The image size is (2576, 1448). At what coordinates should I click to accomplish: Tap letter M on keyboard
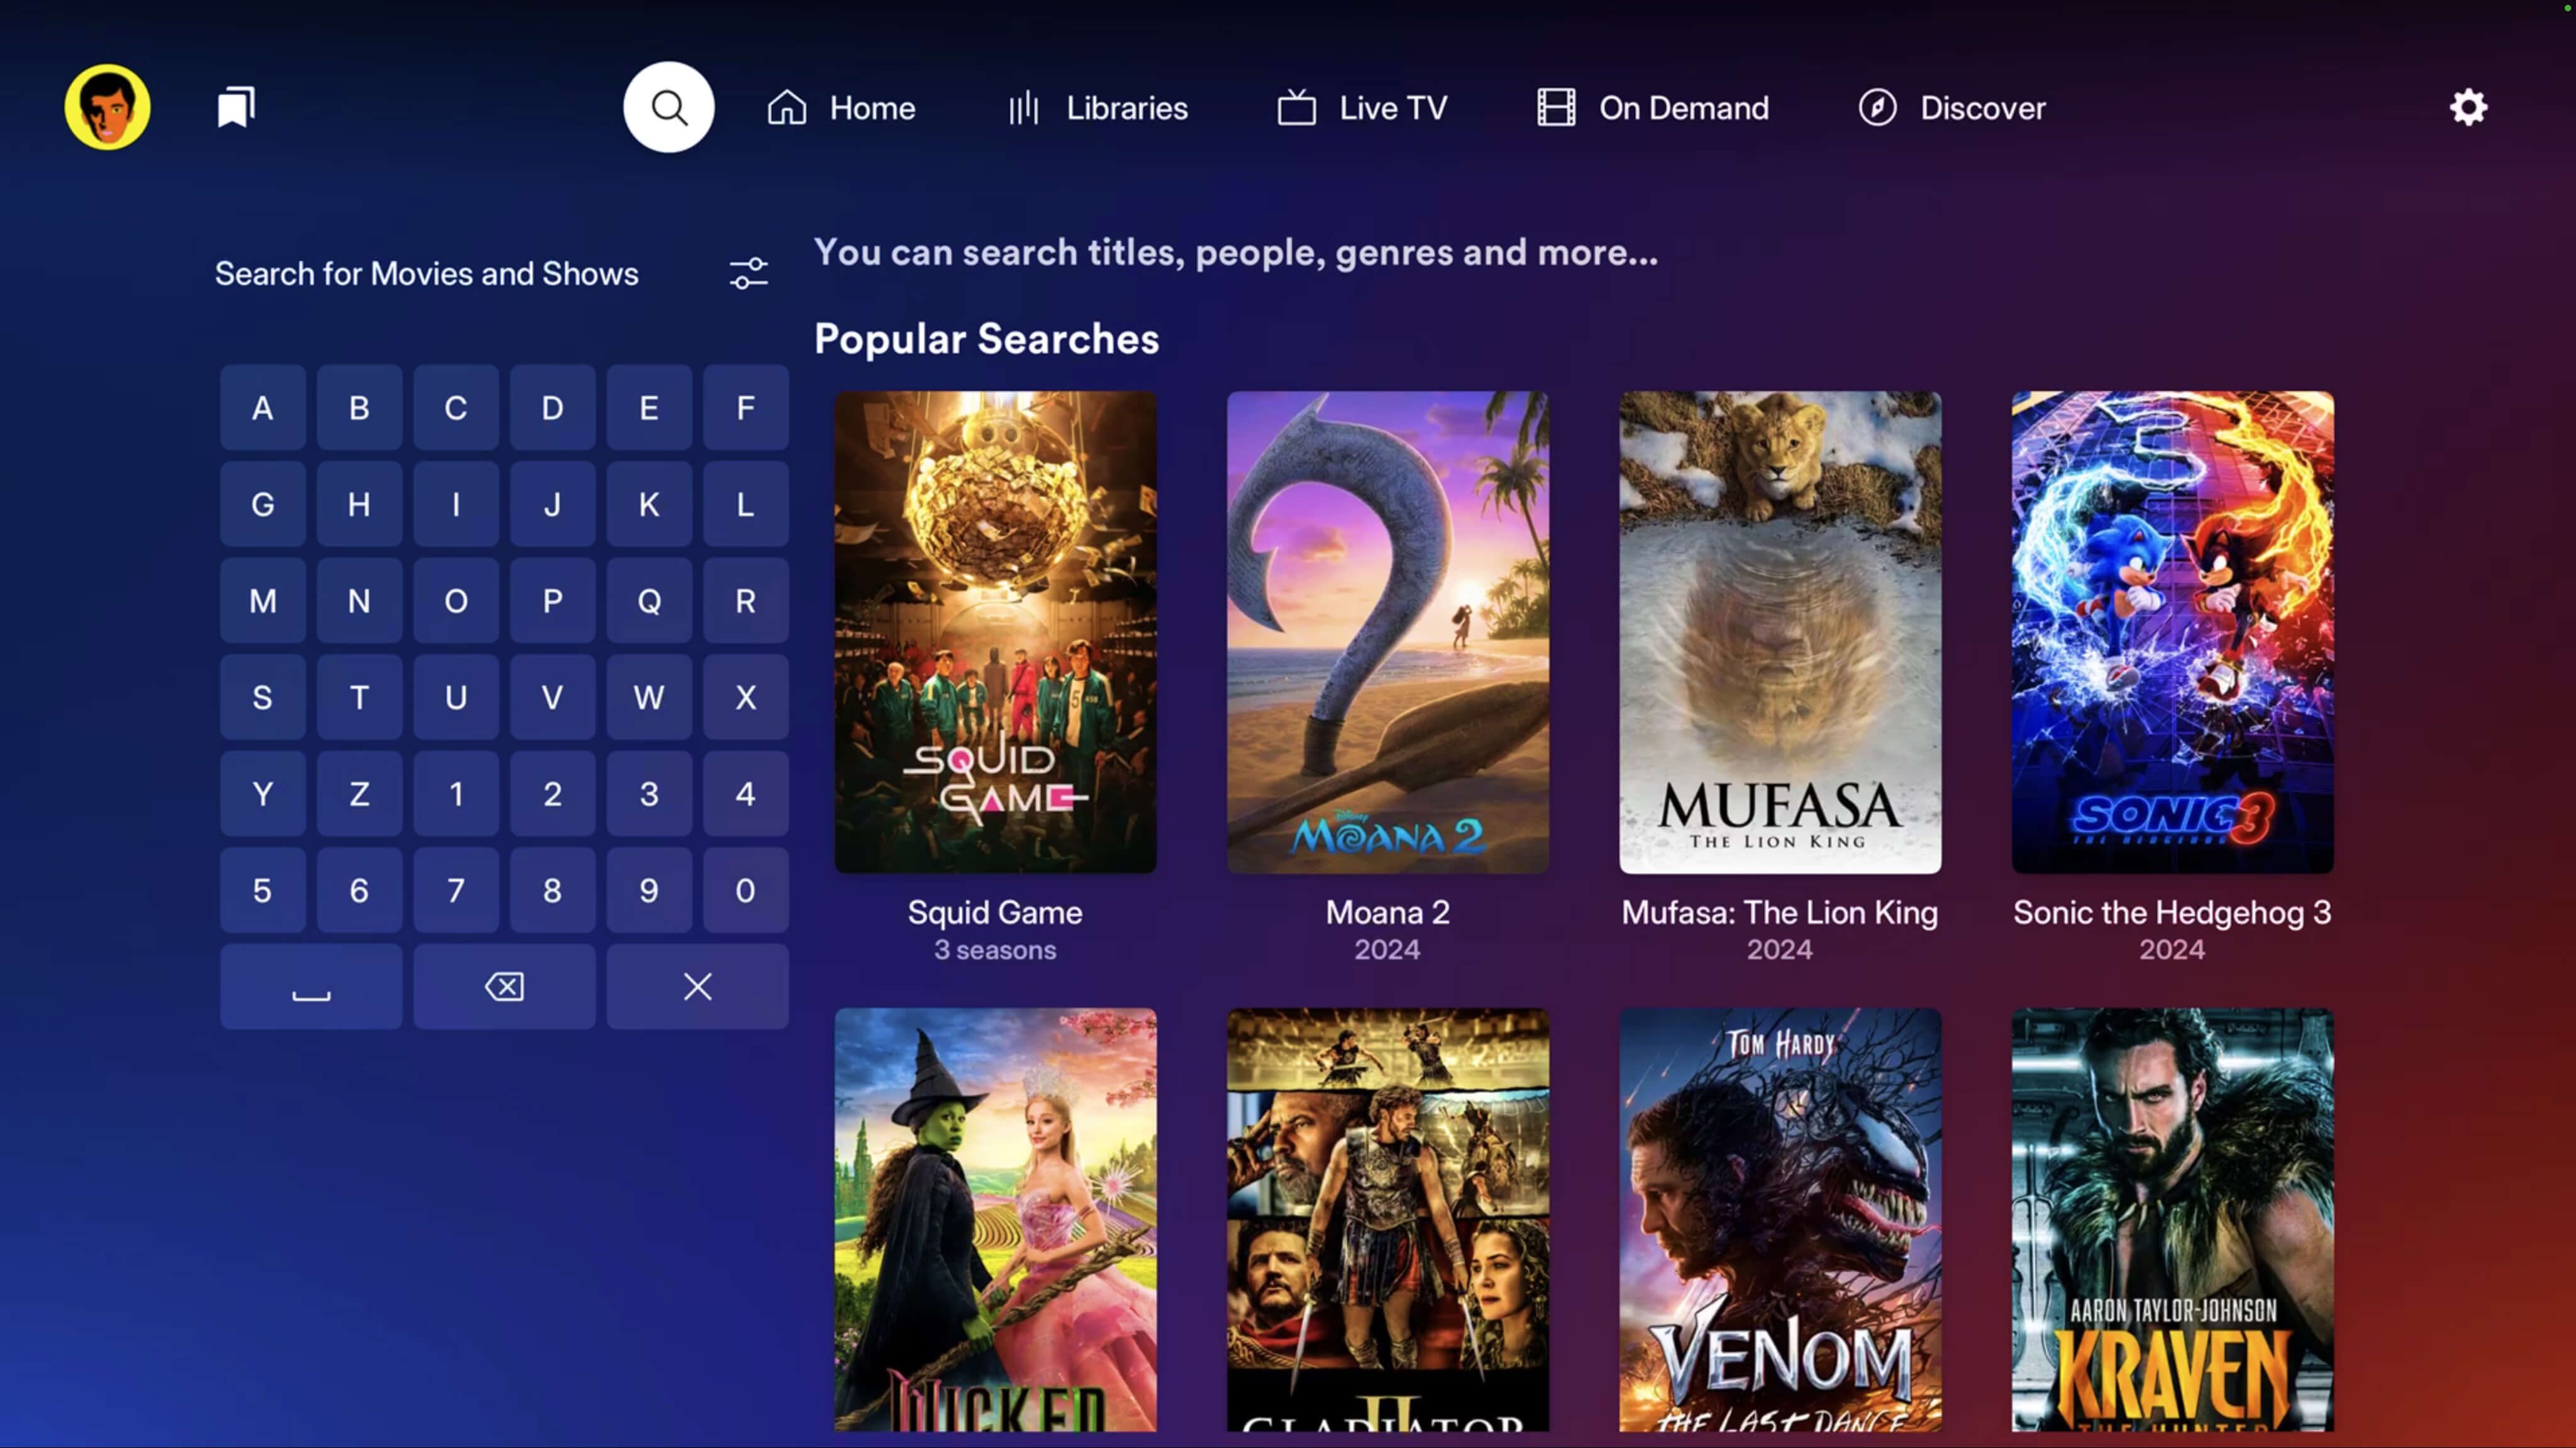(262, 601)
